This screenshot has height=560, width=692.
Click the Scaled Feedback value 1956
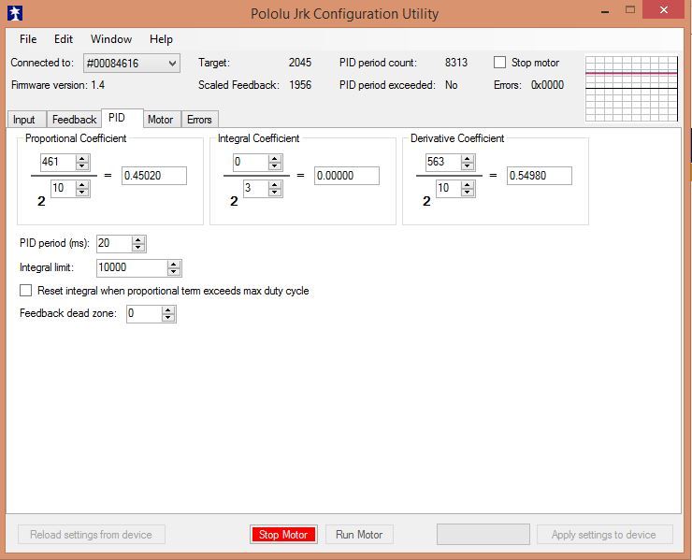(x=300, y=85)
